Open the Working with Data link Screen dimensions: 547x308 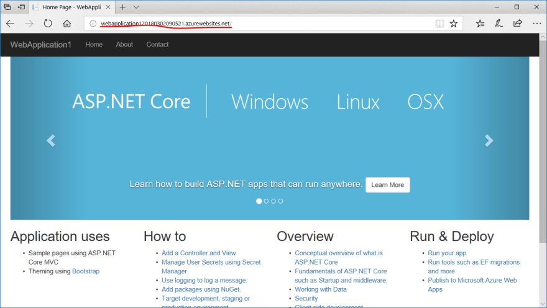point(321,289)
